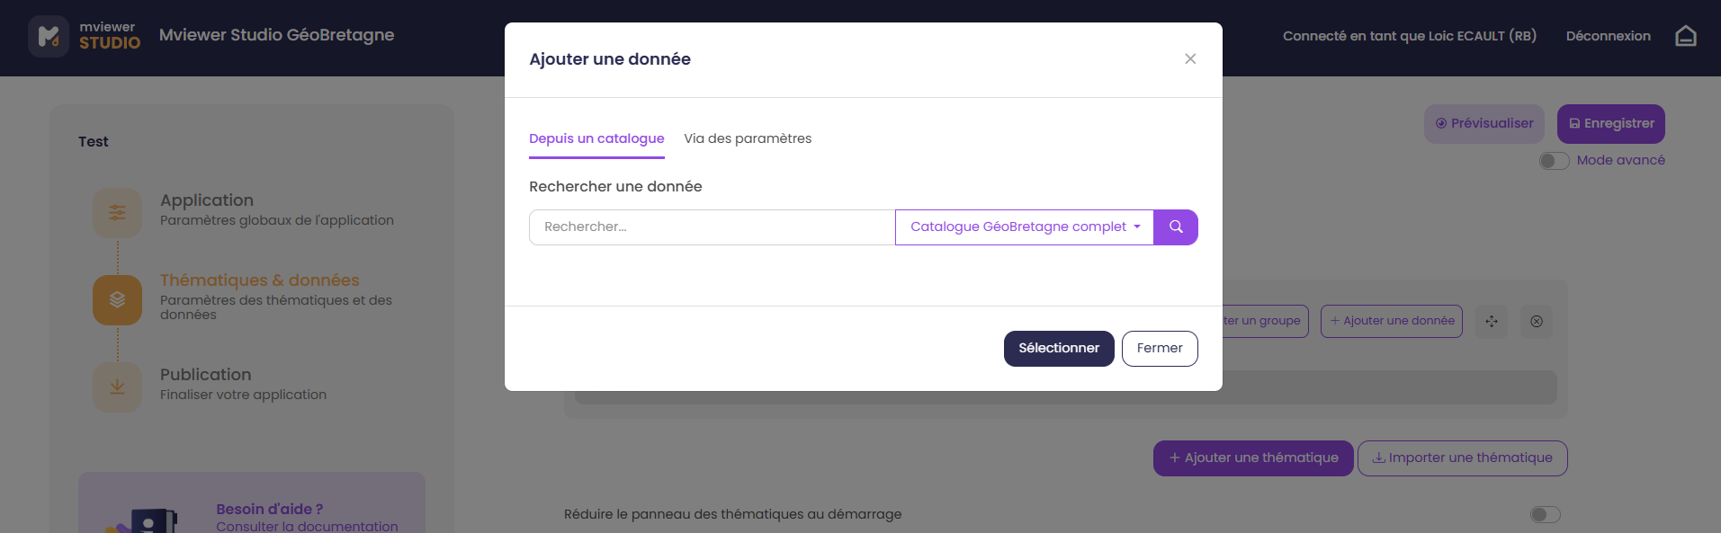The height and width of the screenshot is (533, 1721).
Task: Click the Déconnexion link
Action: (x=1609, y=36)
